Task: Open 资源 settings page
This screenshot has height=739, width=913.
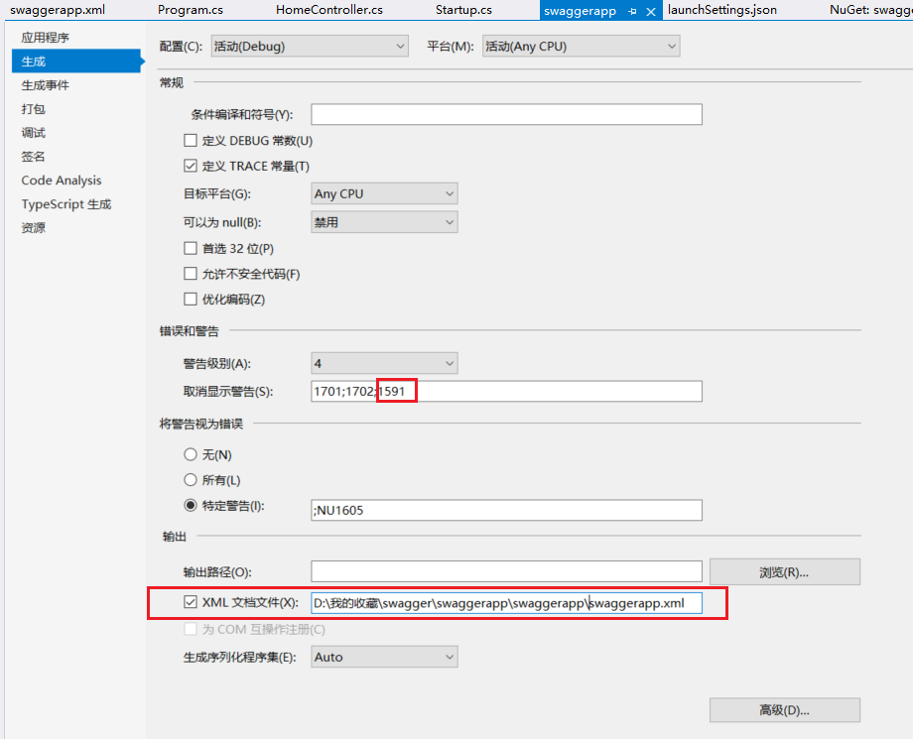Action: (33, 228)
